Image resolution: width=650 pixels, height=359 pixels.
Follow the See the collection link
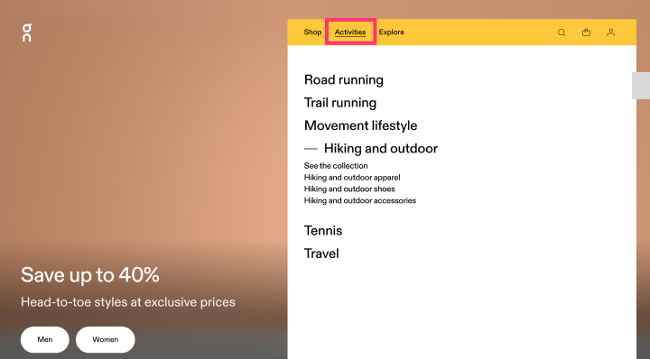336,166
